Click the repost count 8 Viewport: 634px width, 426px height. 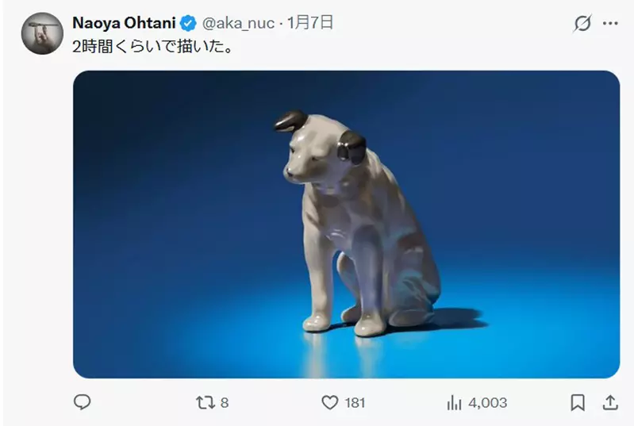[x=225, y=403]
